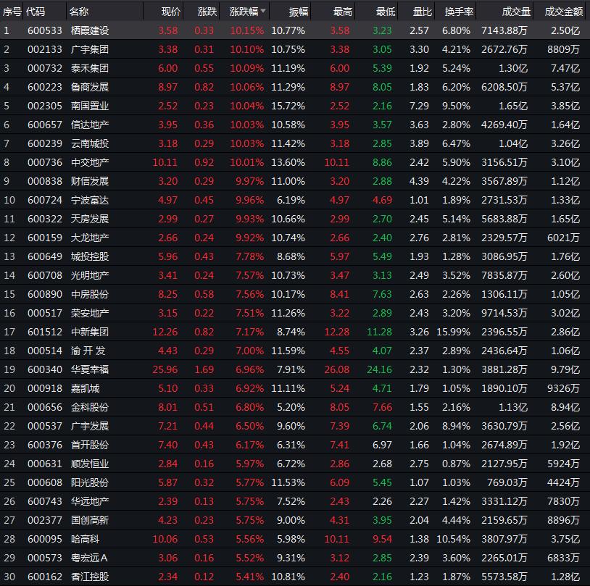Click turnover rate 10.54%
The width and height of the screenshot is (590, 586).
click(x=454, y=539)
